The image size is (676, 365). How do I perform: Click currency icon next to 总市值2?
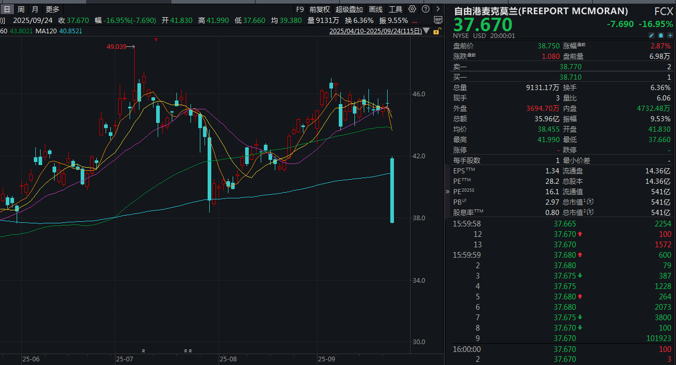(x=591, y=212)
